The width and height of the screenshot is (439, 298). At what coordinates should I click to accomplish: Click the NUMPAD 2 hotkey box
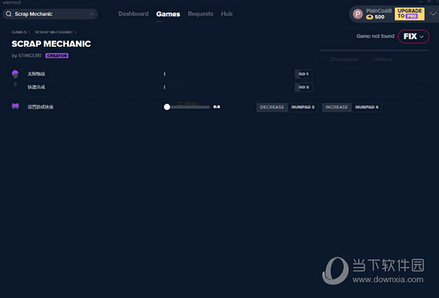point(304,87)
